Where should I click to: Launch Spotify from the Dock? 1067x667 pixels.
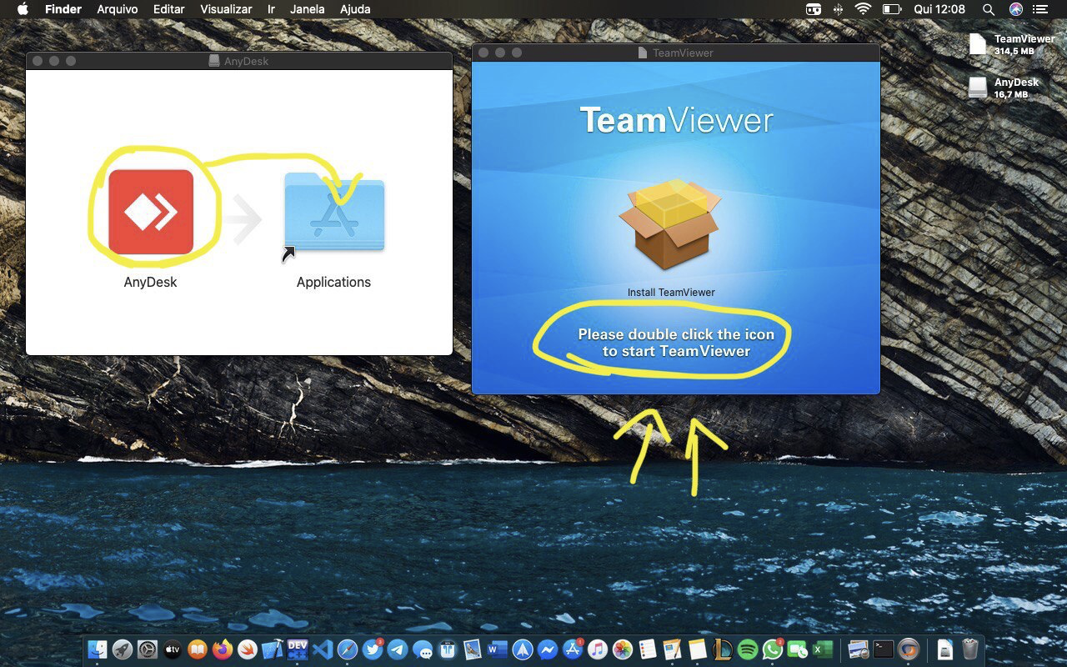[748, 649]
